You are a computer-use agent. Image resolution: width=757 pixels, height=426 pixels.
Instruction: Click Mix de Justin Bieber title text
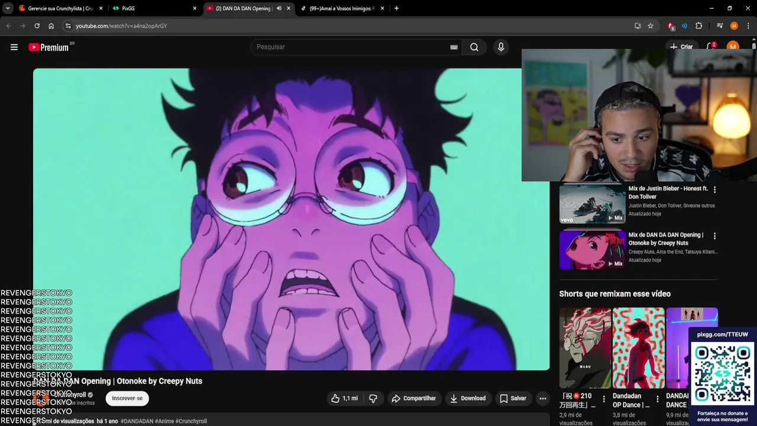pyautogui.click(x=668, y=192)
